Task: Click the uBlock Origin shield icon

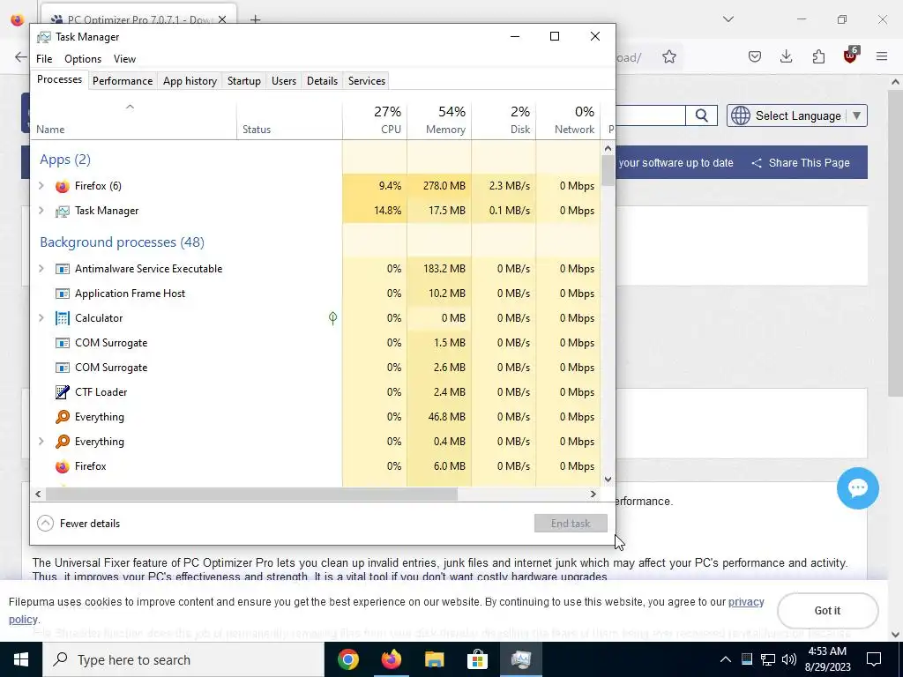Action: pos(851,56)
